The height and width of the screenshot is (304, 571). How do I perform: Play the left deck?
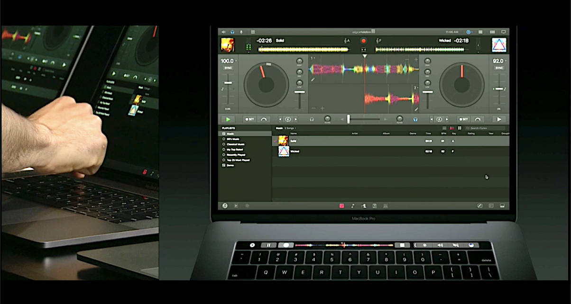click(228, 119)
